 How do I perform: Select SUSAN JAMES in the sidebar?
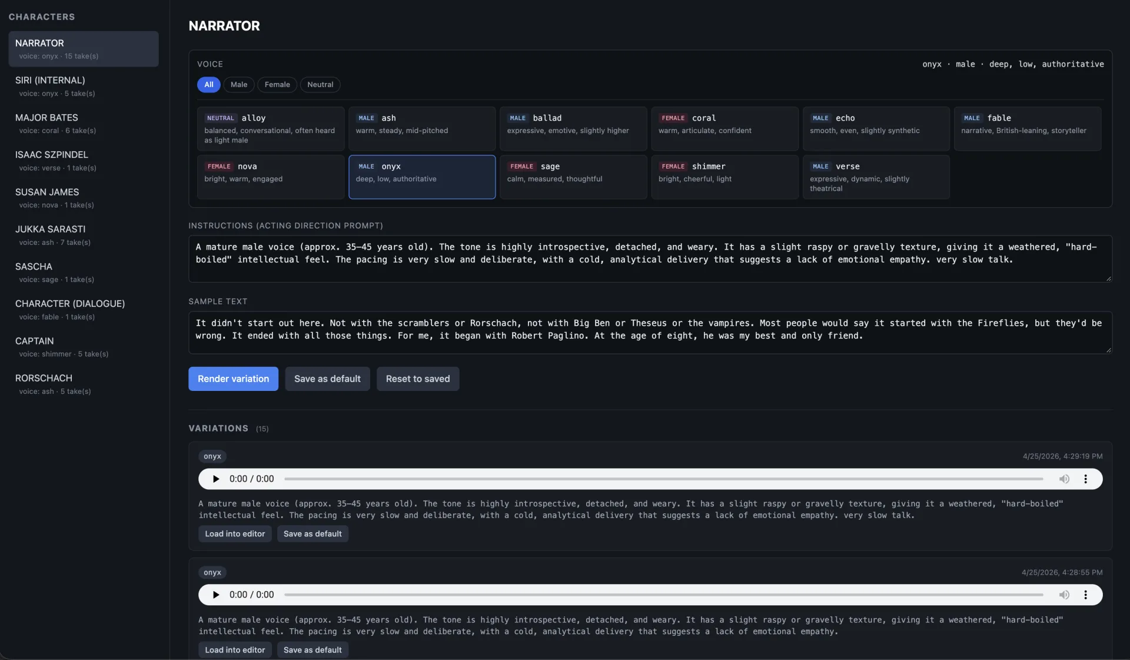(x=84, y=198)
